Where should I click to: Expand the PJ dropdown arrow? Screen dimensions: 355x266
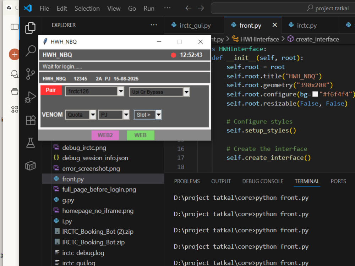(x=126, y=115)
